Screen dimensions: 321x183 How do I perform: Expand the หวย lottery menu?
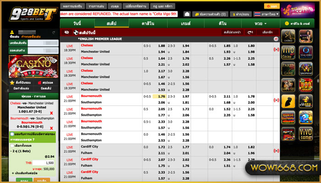(260, 23)
